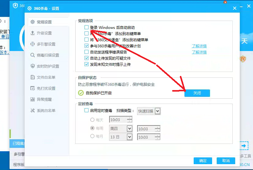
Task: Open 常规设置 gear icon in sidebar
Action: pos(33,22)
